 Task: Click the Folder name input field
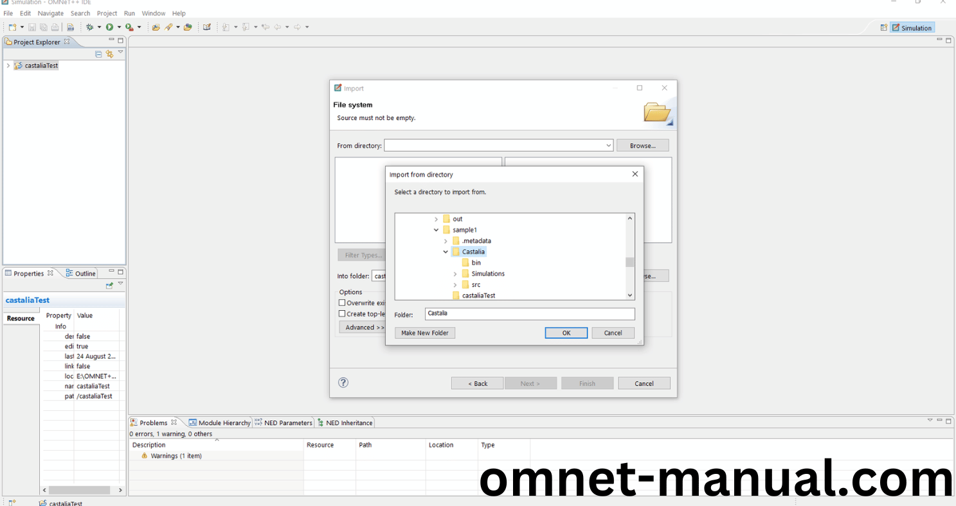pyautogui.click(x=530, y=314)
